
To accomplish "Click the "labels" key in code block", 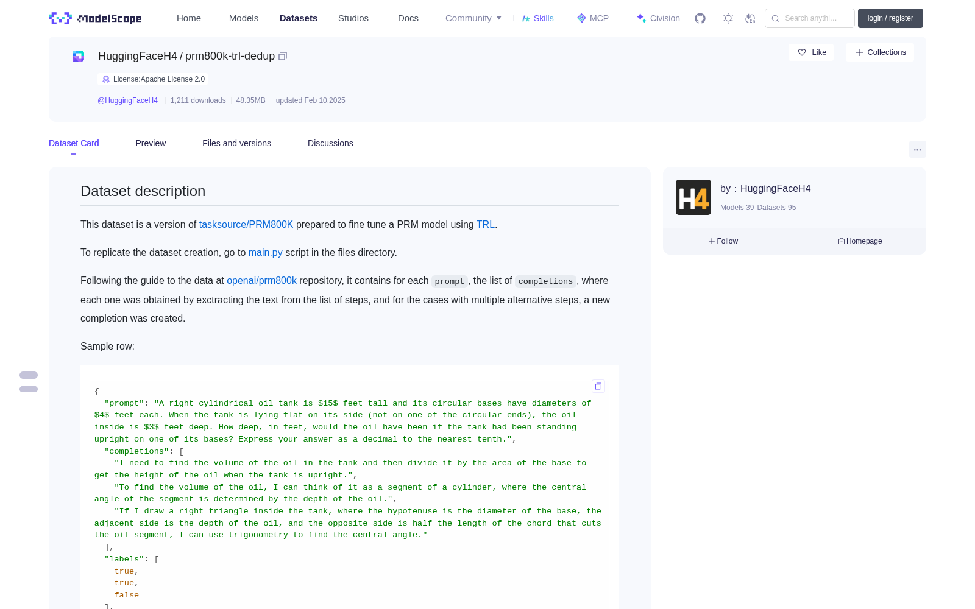I will (x=124, y=559).
